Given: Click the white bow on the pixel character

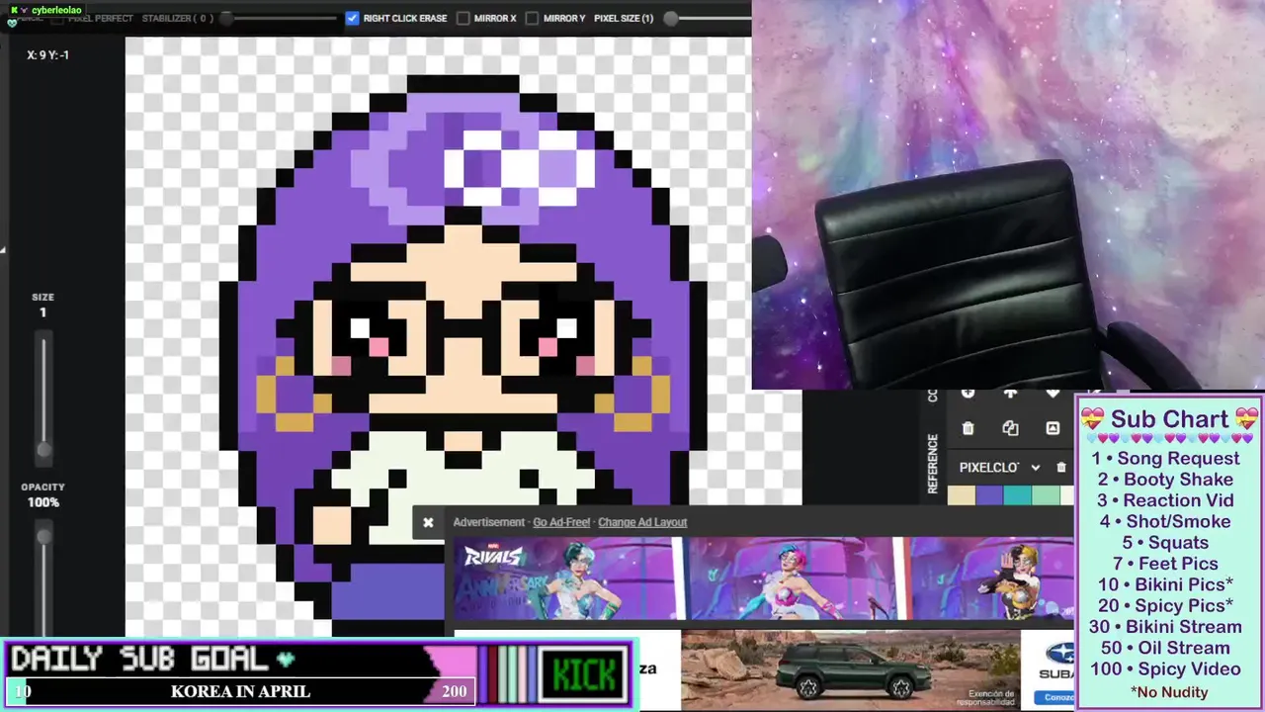Looking at the screenshot, I should 520,168.
